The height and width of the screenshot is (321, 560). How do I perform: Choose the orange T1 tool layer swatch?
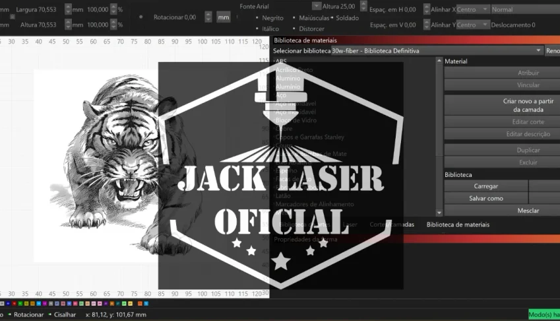point(140,303)
